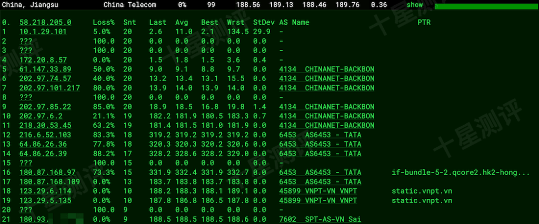This screenshot has height=224, width=539.
Task: Open hop 14 IP 64.86.26.39
Action: coord(43,154)
